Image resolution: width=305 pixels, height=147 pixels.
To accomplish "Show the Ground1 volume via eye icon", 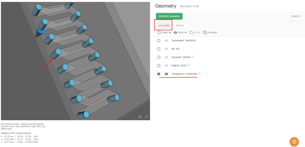I will (x=166, y=57).
